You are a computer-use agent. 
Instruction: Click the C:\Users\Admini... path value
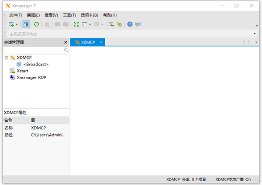click(x=48, y=135)
